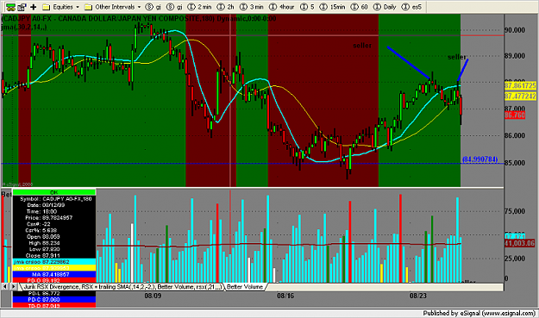Screen dimensions: 539x318
Task: Open the Jurik RSX Divergence study tab
Action: (x=122, y=287)
